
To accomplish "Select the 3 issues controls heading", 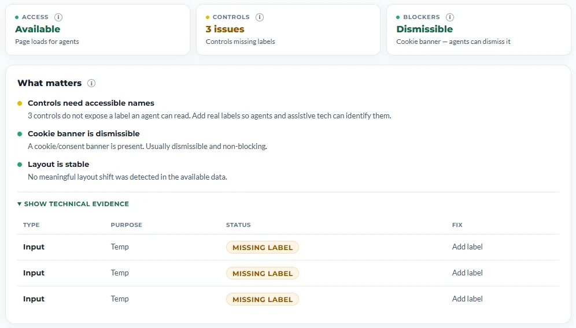I will coord(225,29).
